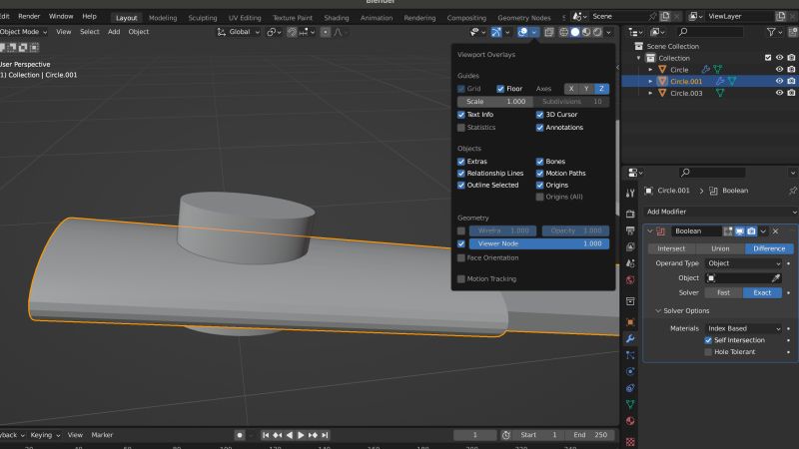
Task: Enable Hole Tolerant checkbox
Action: (x=708, y=352)
